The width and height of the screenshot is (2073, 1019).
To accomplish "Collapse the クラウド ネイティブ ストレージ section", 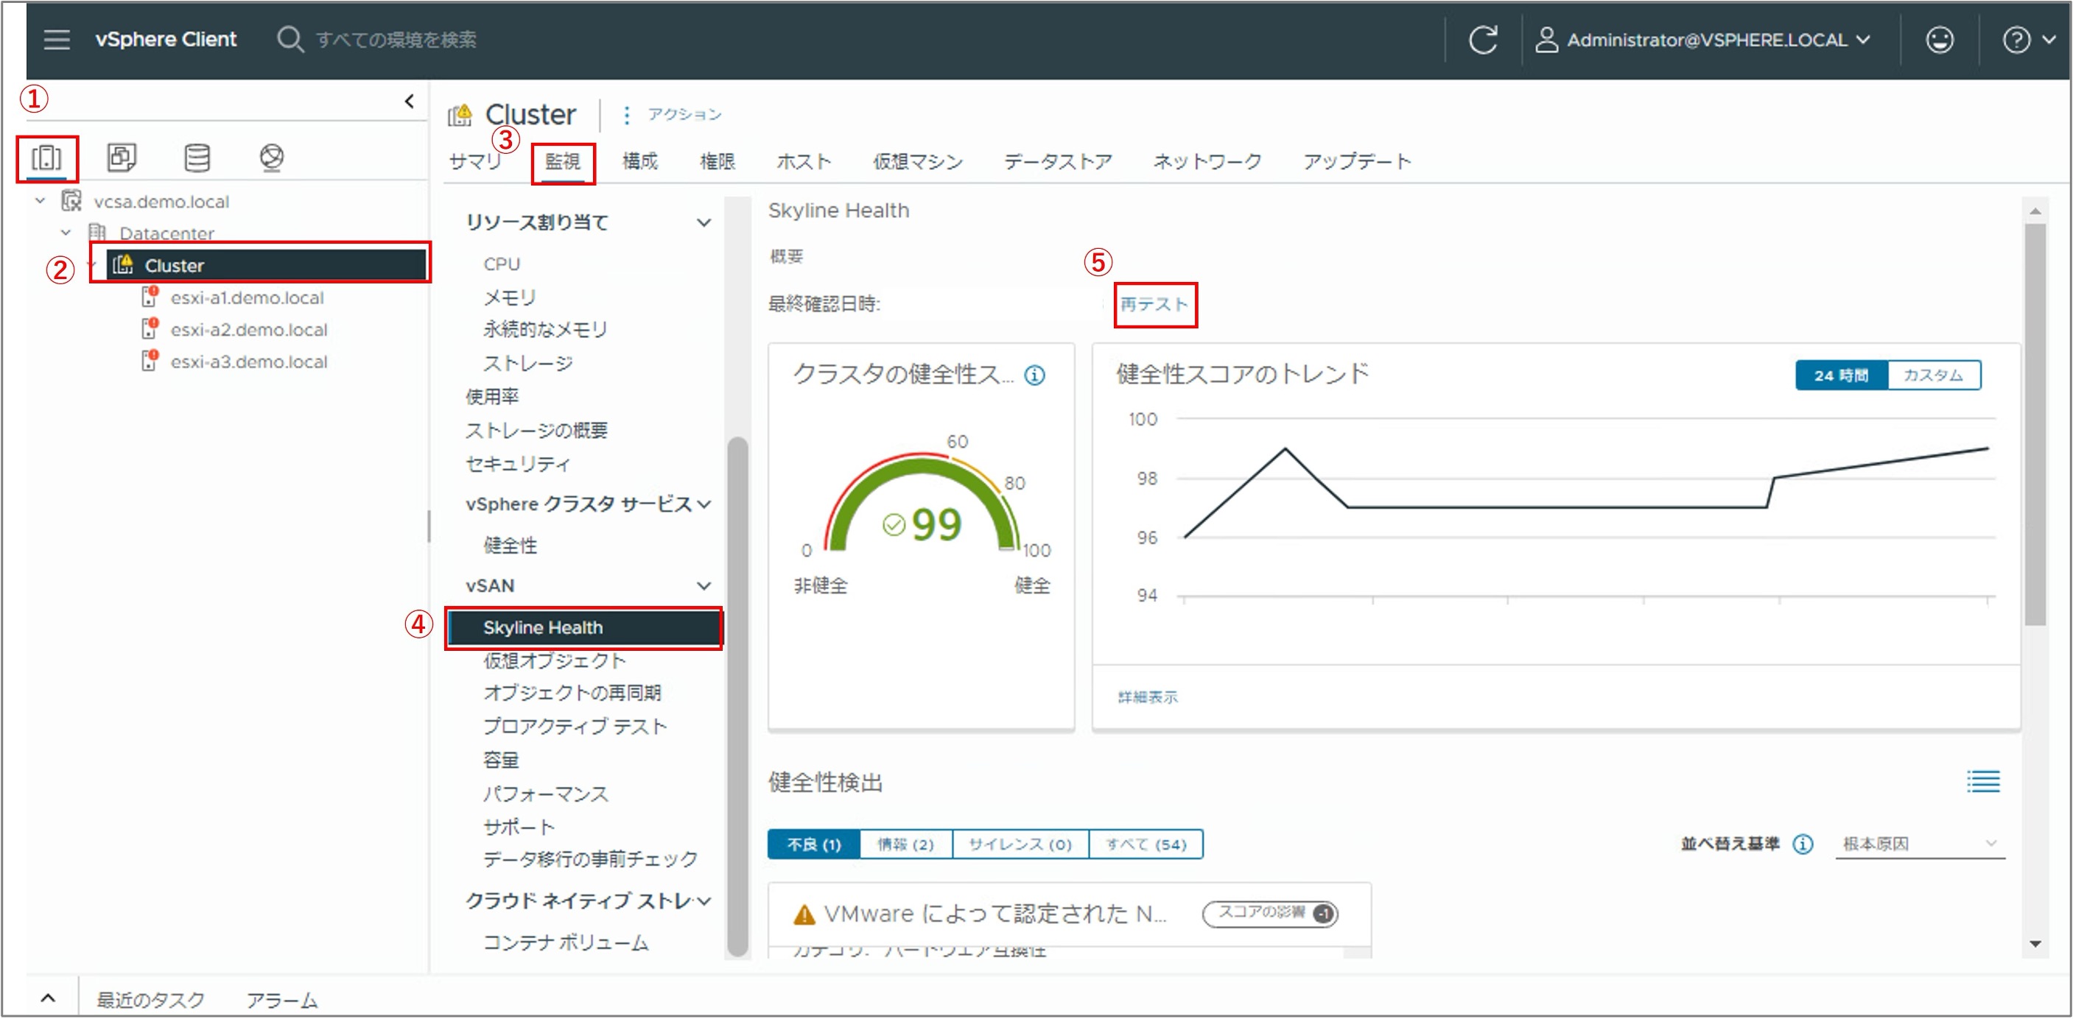I will click(704, 902).
